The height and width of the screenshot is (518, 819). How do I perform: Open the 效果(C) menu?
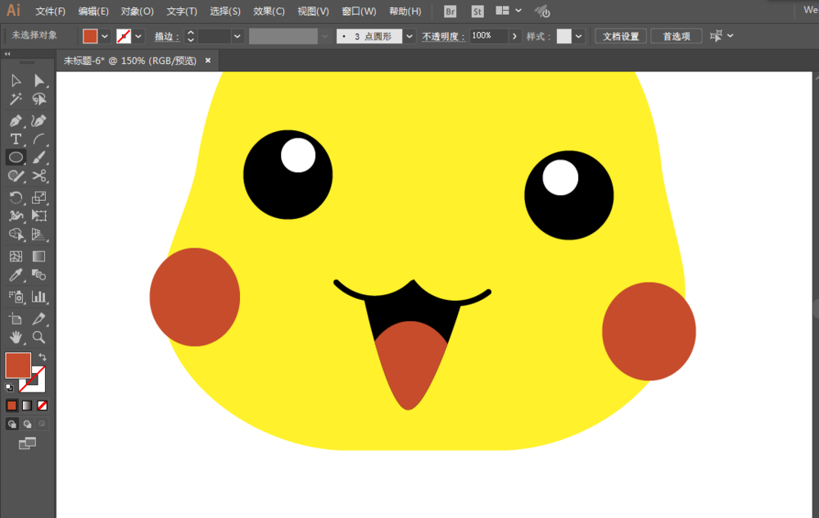tap(269, 11)
